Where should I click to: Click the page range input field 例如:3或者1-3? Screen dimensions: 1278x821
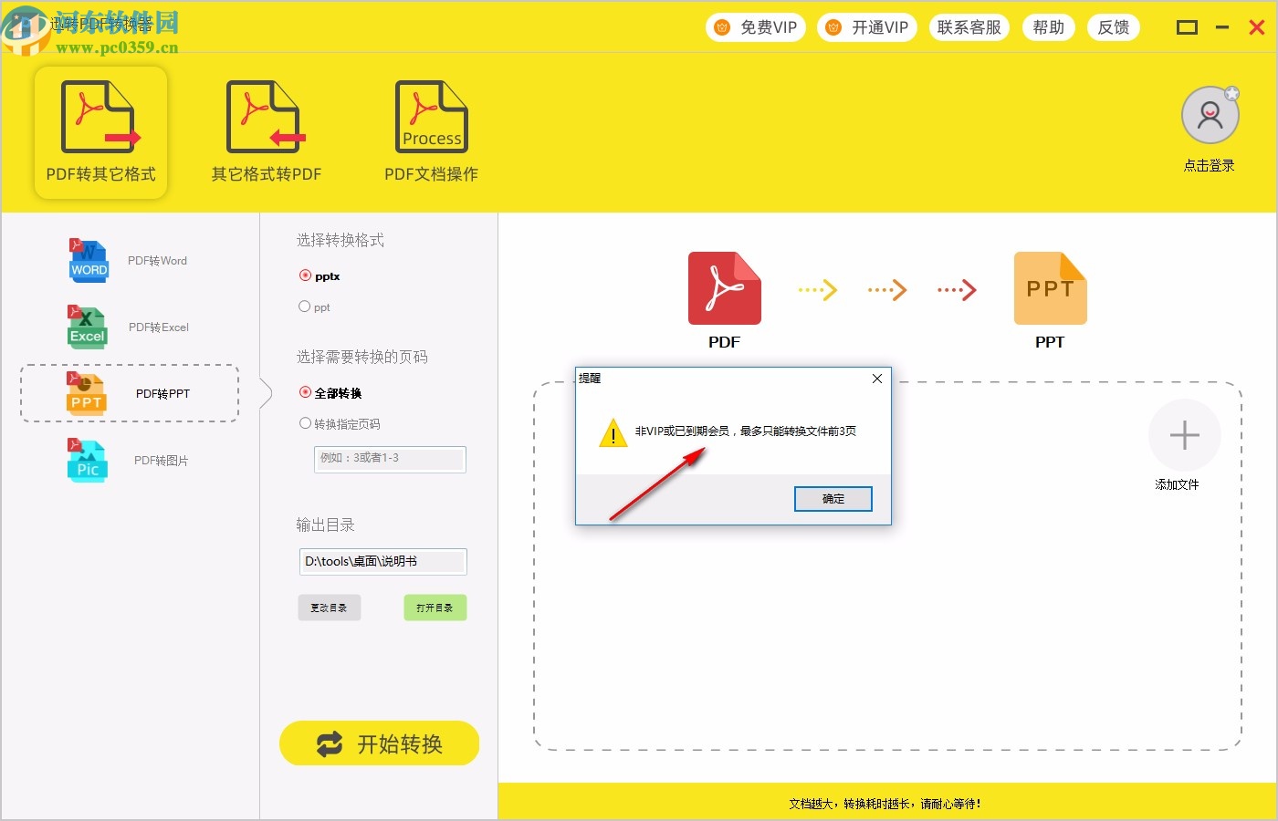pyautogui.click(x=390, y=459)
